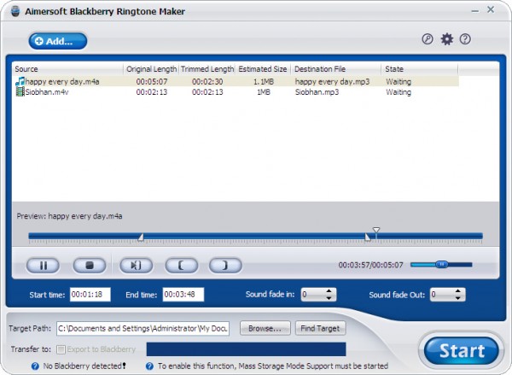Stop the preview playback
This screenshot has height=375, width=512.
point(88,265)
